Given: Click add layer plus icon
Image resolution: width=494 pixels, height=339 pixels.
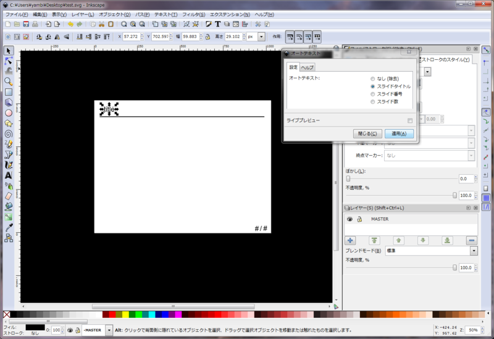Looking at the screenshot, I should tap(350, 240).
